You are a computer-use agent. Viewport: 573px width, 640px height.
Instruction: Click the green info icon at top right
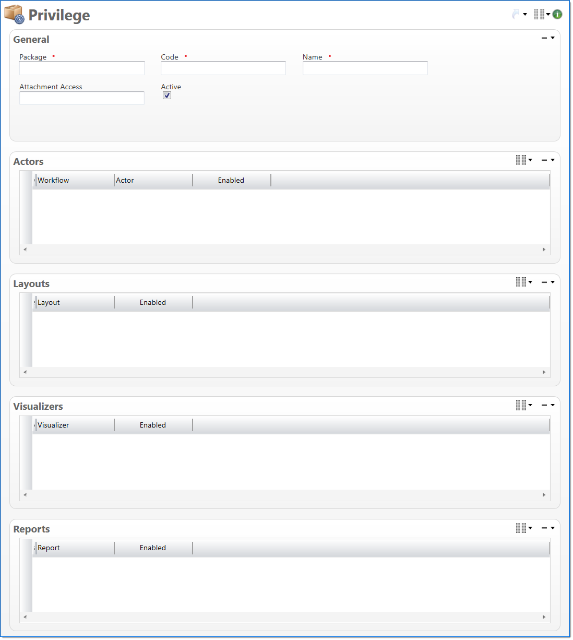pos(557,15)
